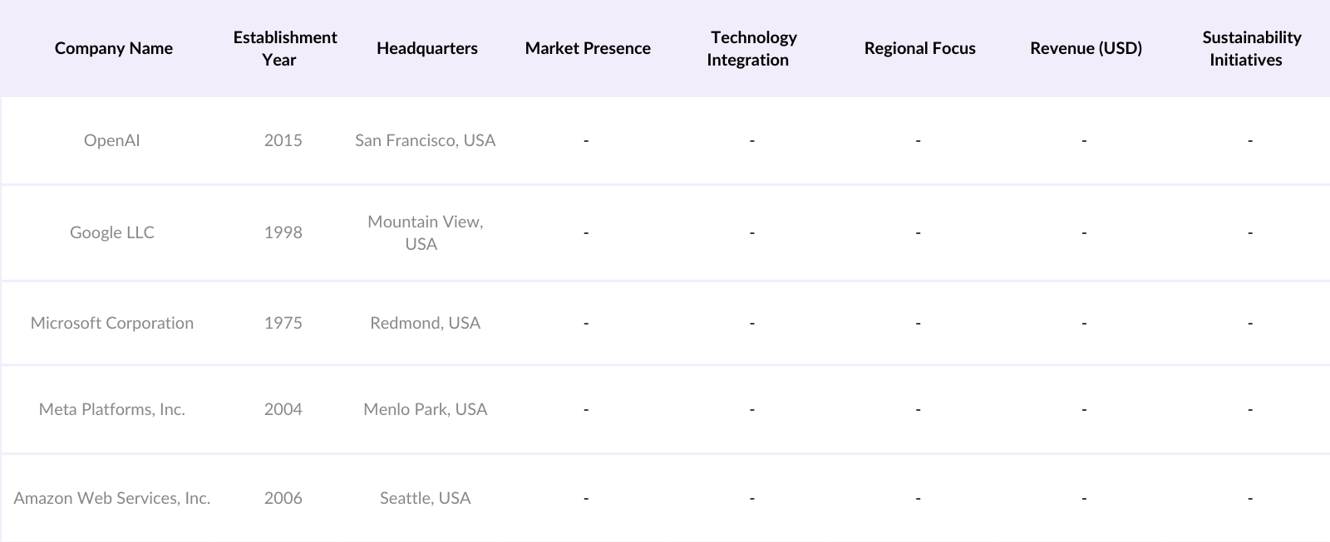Image resolution: width=1330 pixels, height=542 pixels.
Task: Click the Meta Platforms, Inc. cell
Action: tap(111, 409)
